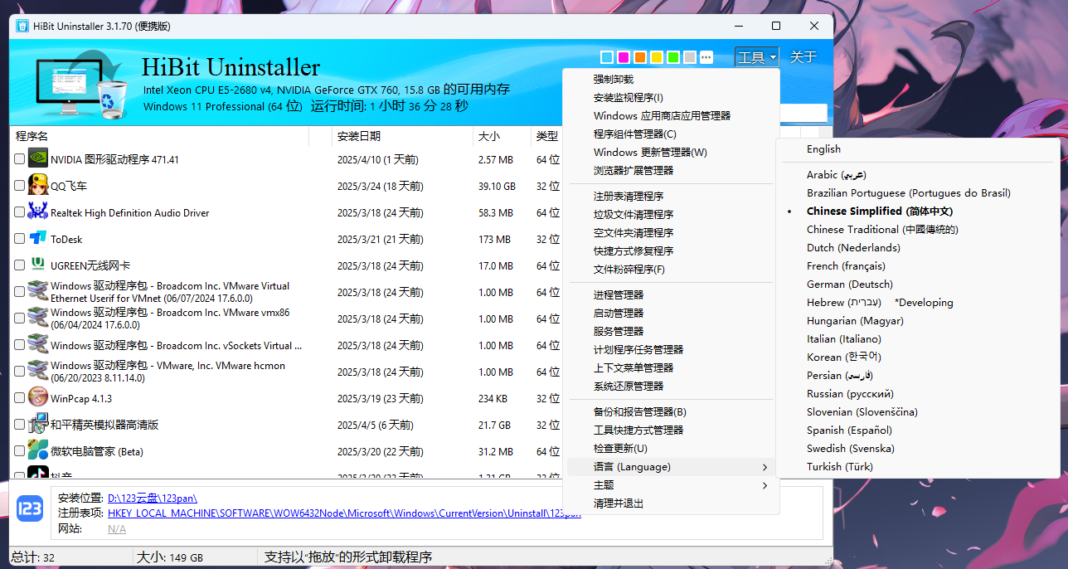Click the 微软电脑管家 icon

pyautogui.click(x=38, y=451)
